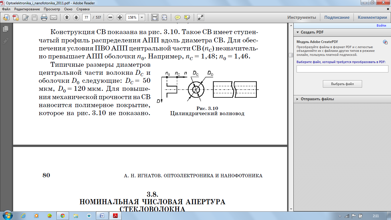Switch to Word window in taskbar
The image size is (391, 220).
point(102,216)
